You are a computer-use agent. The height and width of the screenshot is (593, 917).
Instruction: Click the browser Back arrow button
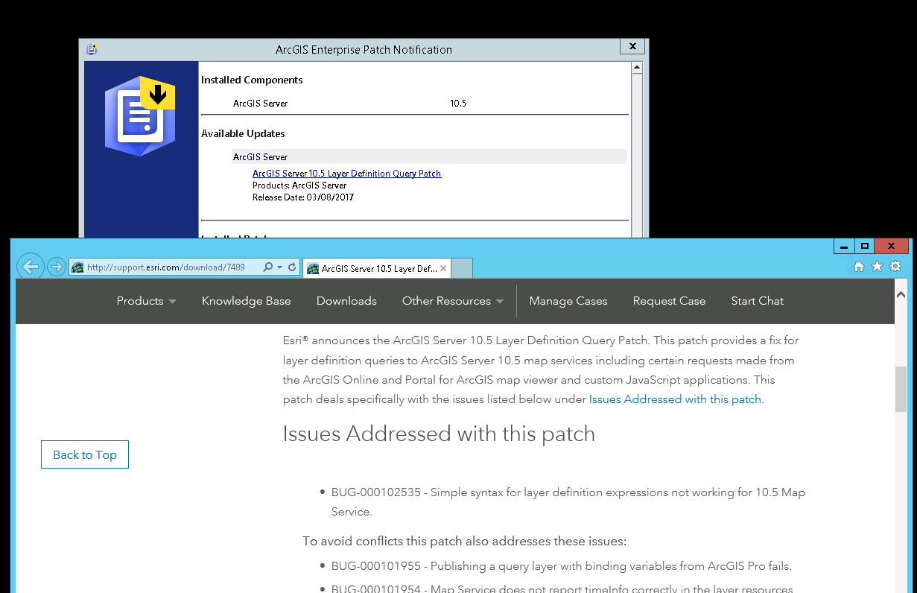point(30,267)
